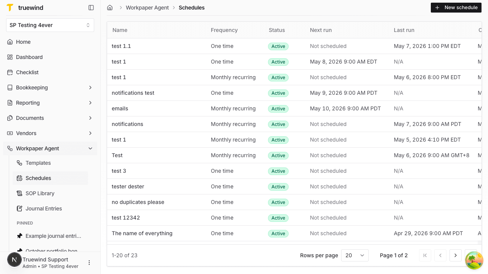Click the Workpaper Agent breadcrumb link

(x=147, y=8)
